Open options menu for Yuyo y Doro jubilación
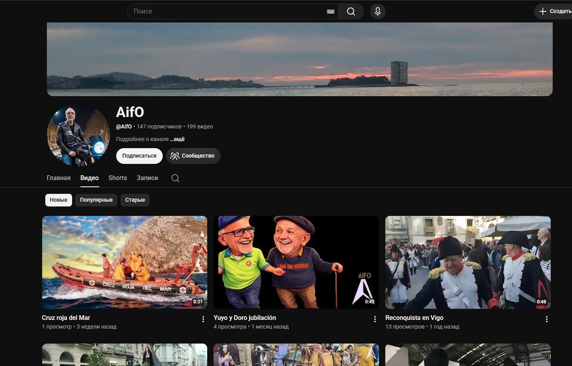The image size is (572, 366). [375, 319]
